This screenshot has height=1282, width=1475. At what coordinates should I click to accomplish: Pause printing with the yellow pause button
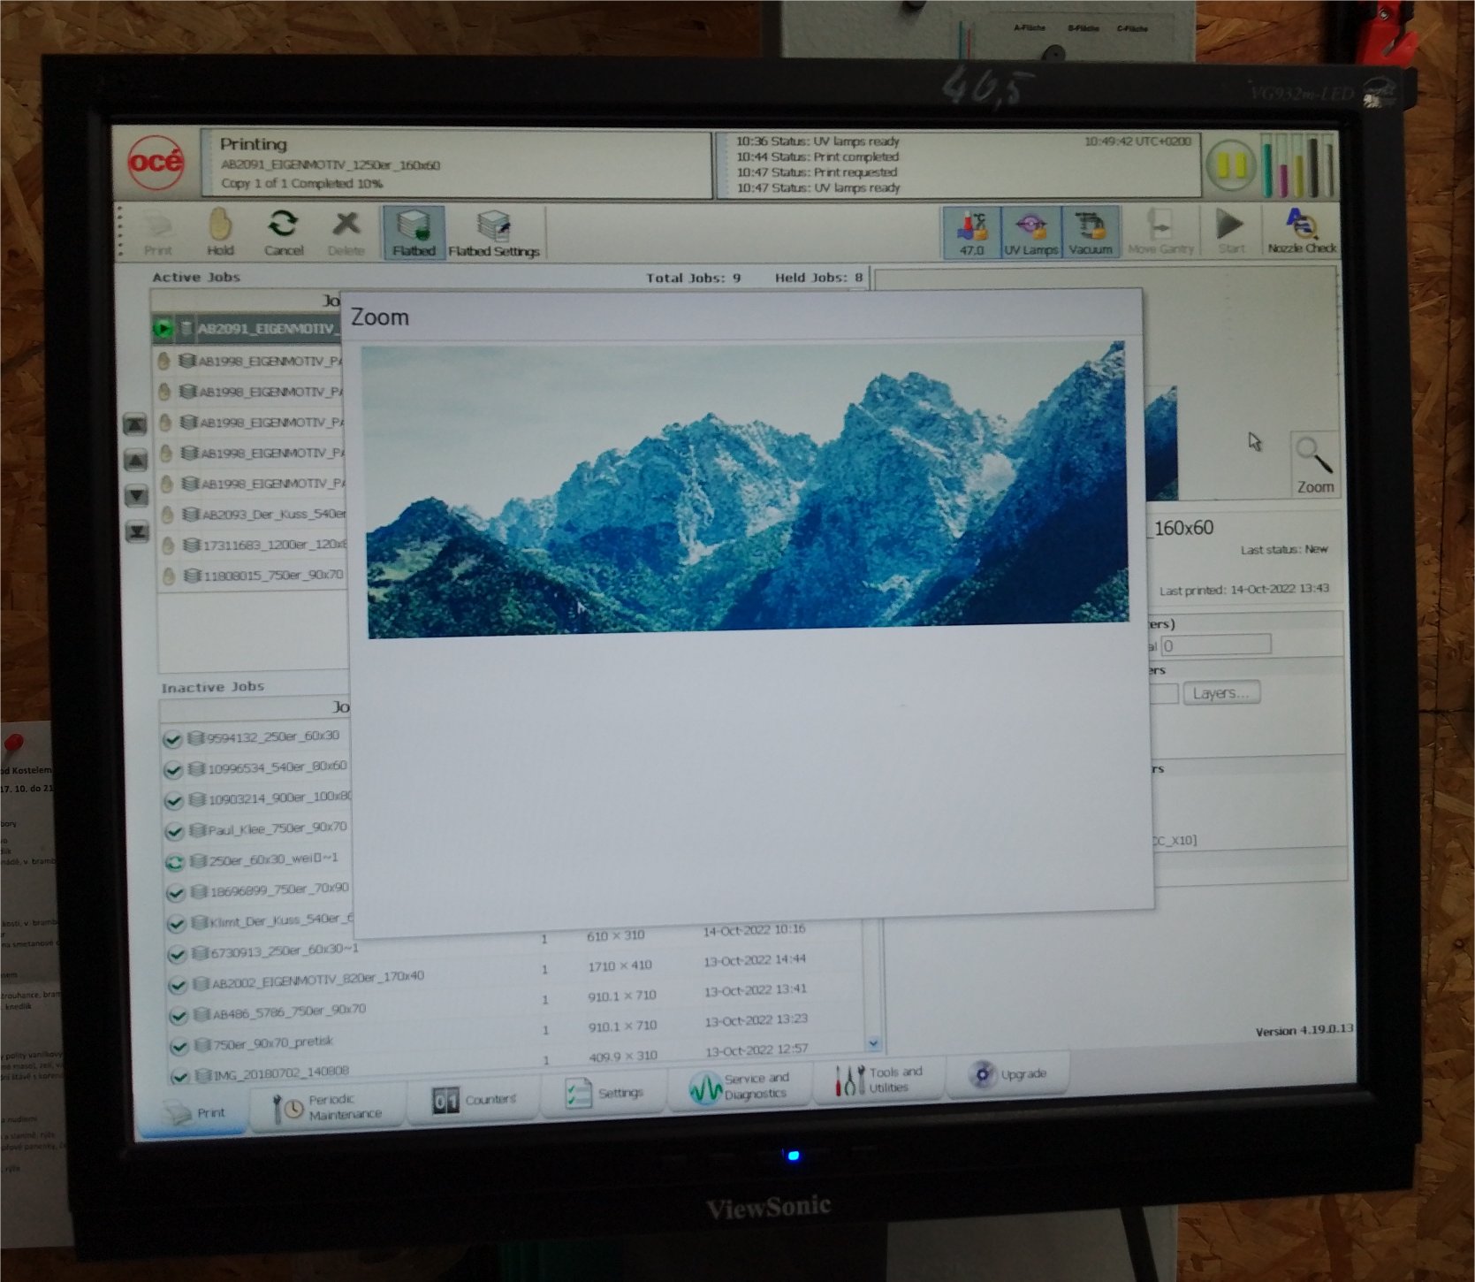1231,165
